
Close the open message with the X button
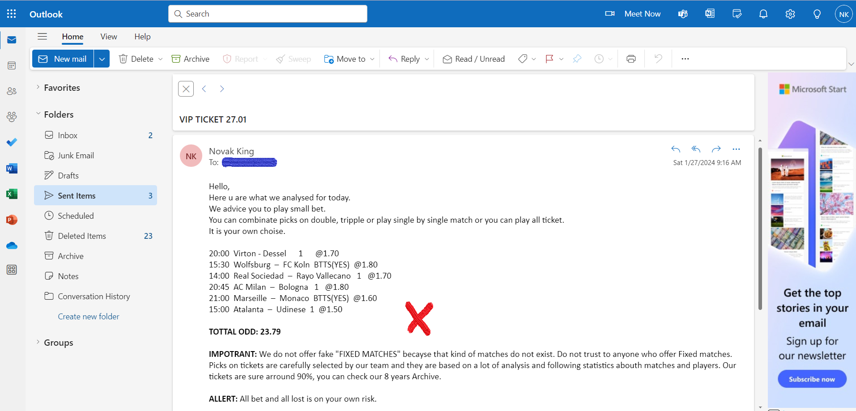click(x=186, y=89)
